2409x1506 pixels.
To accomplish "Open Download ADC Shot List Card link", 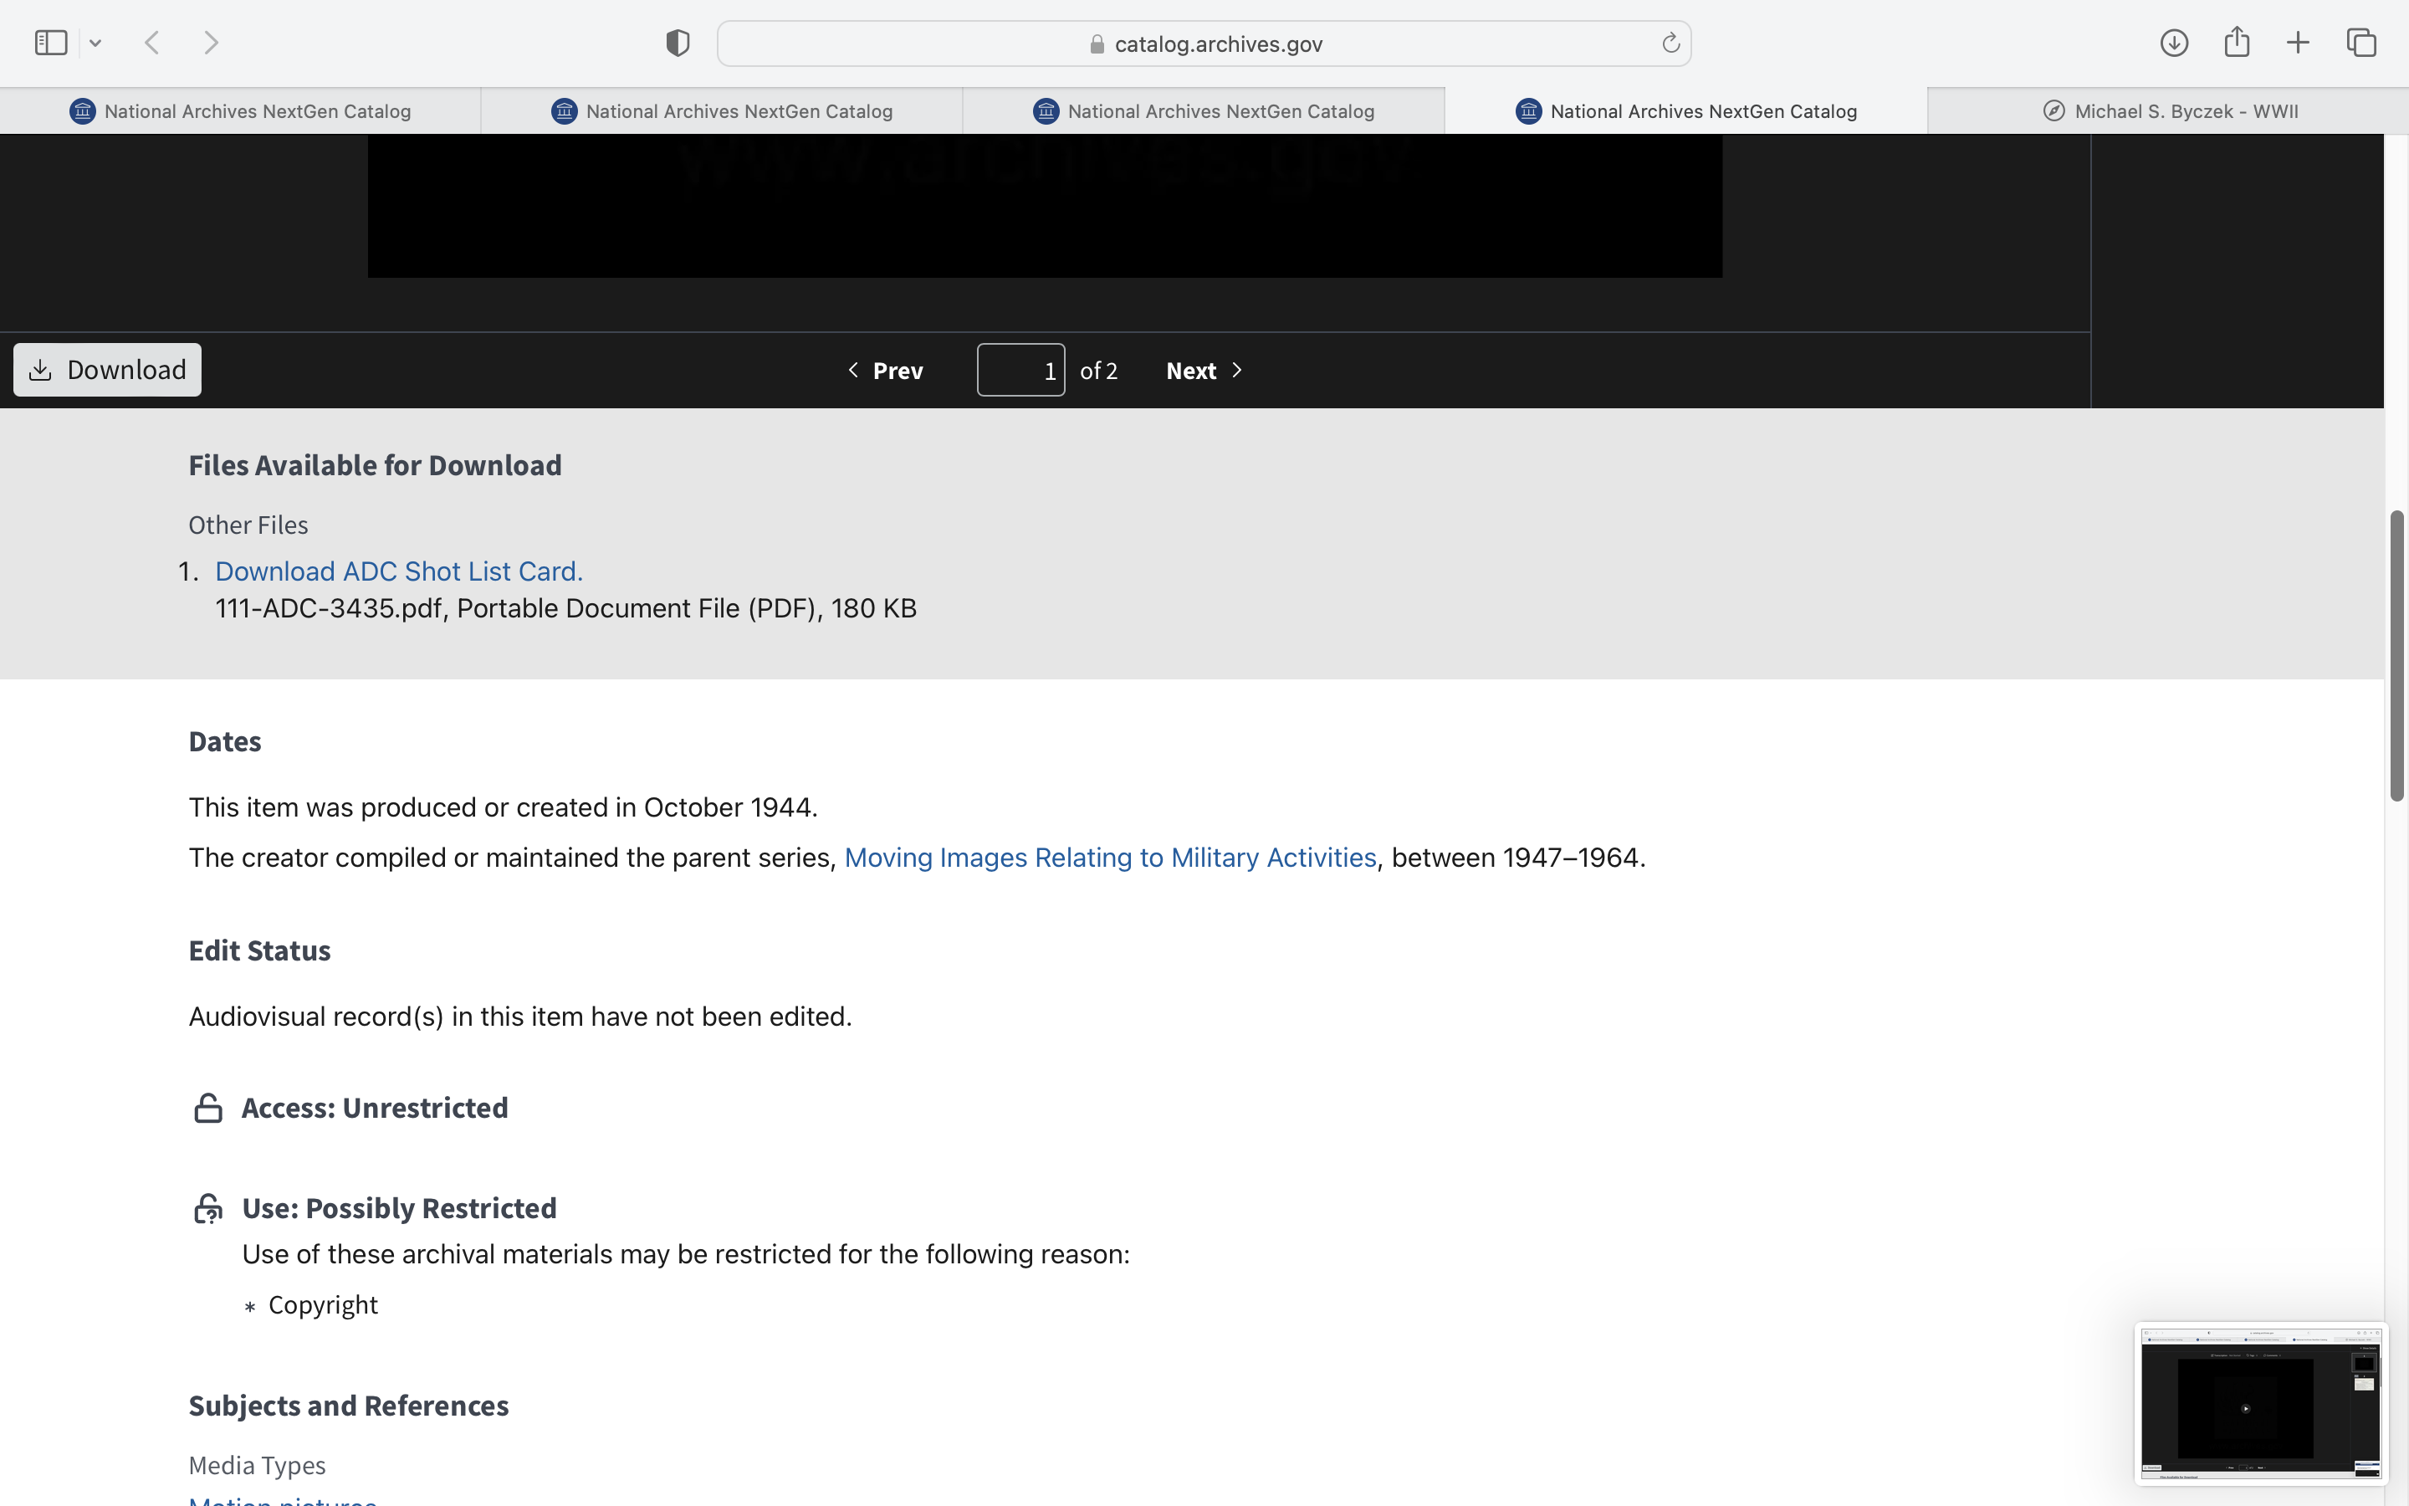I will click(x=398, y=571).
